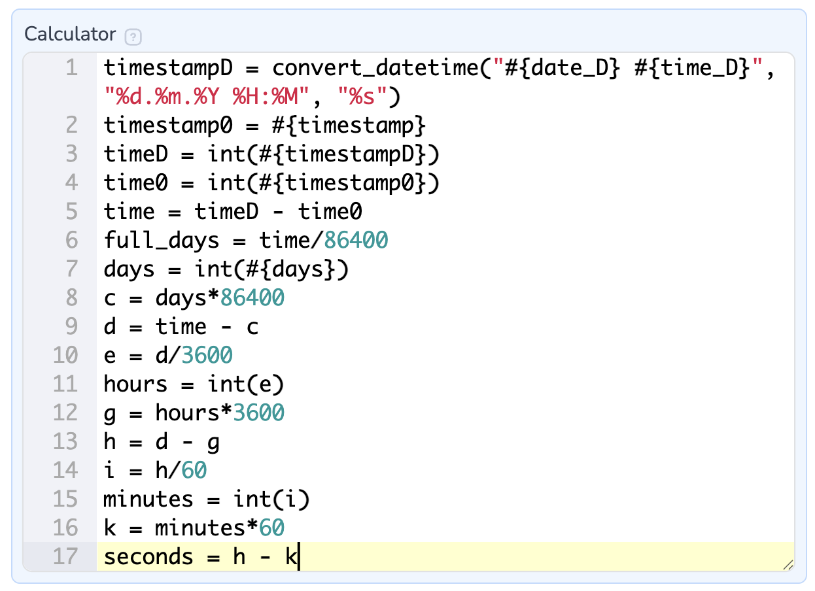
Task: Click line number 10 in the gutter
Action: pyautogui.click(x=65, y=356)
